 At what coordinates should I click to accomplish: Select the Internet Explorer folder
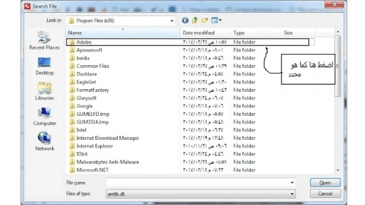(94, 146)
